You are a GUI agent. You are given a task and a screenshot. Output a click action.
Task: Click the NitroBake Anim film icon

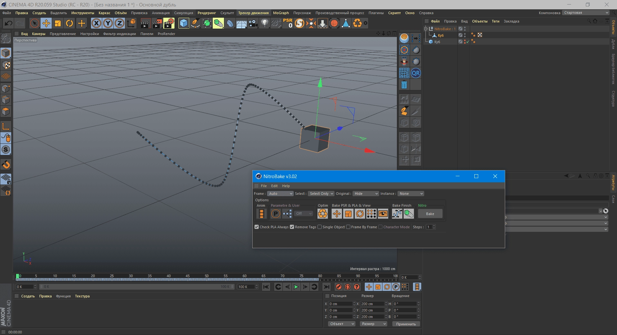pyautogui.click(x=261, y=213)
